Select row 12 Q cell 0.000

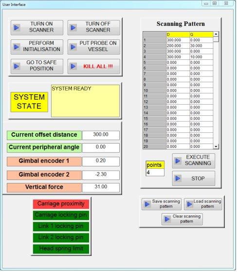[201, 102]
